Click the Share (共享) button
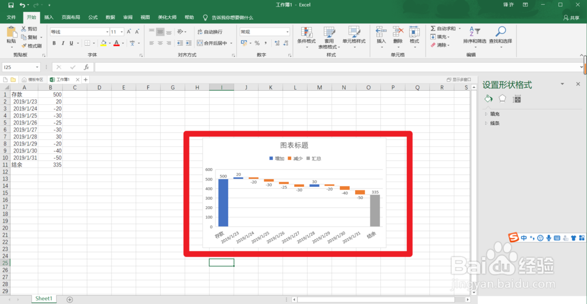587x304 pixels. click(571, 18)
